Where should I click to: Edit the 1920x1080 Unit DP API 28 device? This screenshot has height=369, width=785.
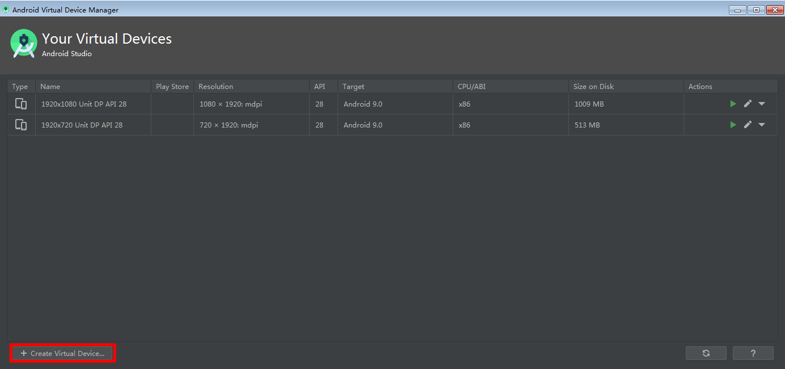click(748, 104)
